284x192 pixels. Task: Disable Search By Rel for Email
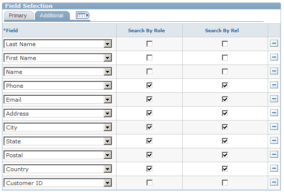point(225,99)
